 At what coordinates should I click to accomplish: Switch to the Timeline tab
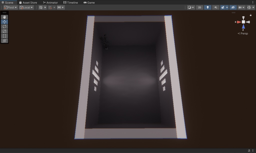pos(70,3)
